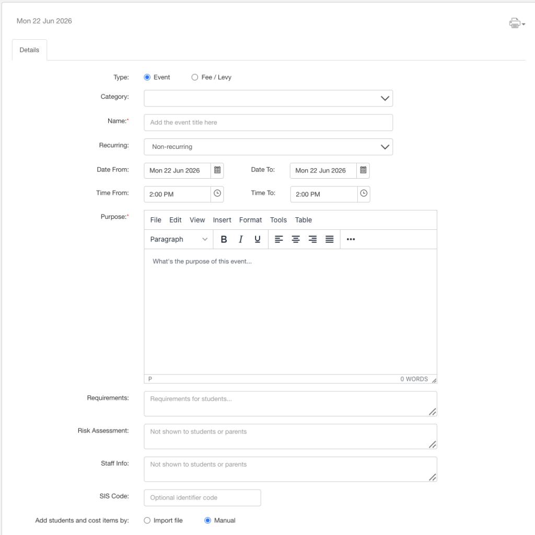Open the Date From calendar picker
Image resolution: width=535 pixels, height=535 pixels.
click(x=217, y=170)
